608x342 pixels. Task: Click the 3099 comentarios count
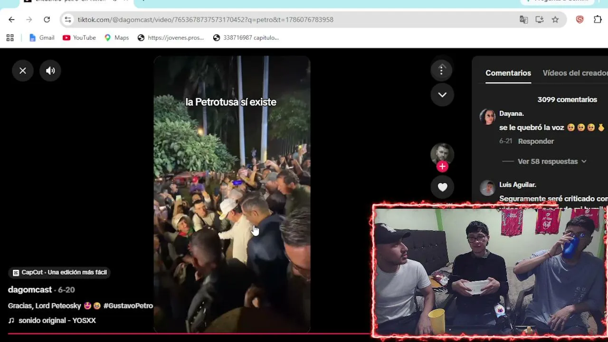[567, 100]
